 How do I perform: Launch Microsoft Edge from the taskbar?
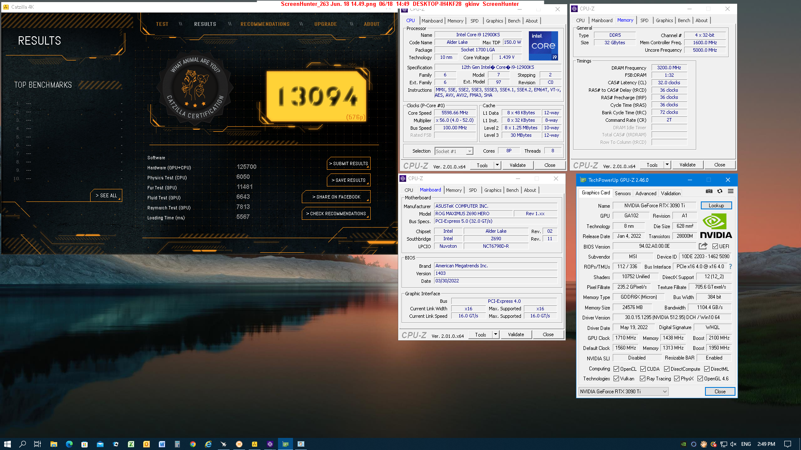click(69, 444)
